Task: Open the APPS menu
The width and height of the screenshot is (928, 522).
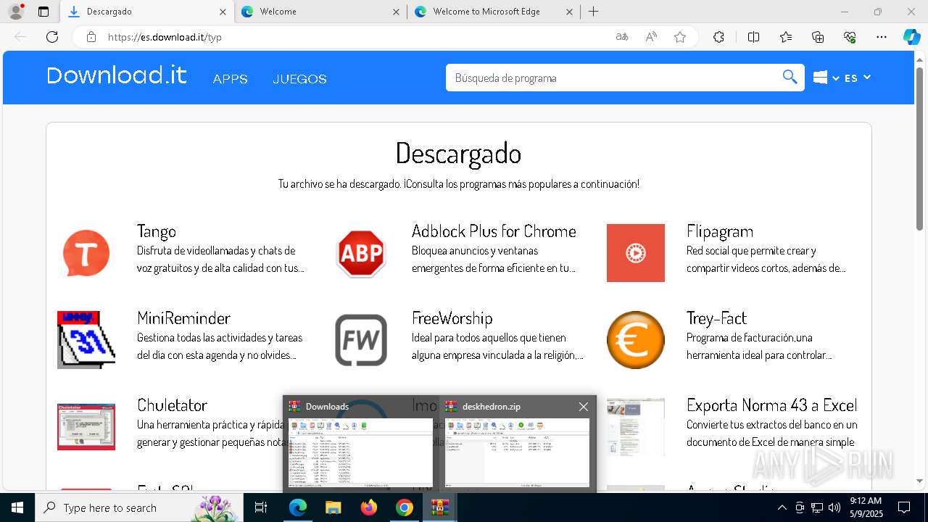Action: click(230, 79)
